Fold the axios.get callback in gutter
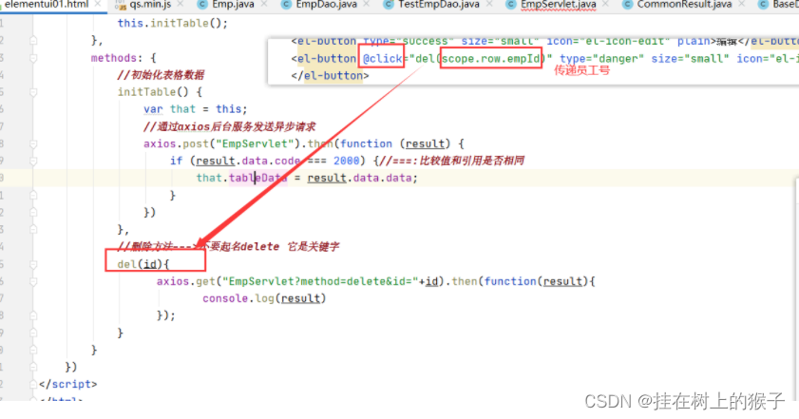Screen dimensions: 799x419 tap(33, 282)
